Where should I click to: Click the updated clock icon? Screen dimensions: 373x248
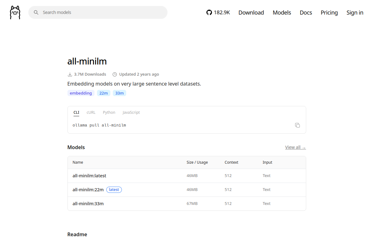click(115, 74)
